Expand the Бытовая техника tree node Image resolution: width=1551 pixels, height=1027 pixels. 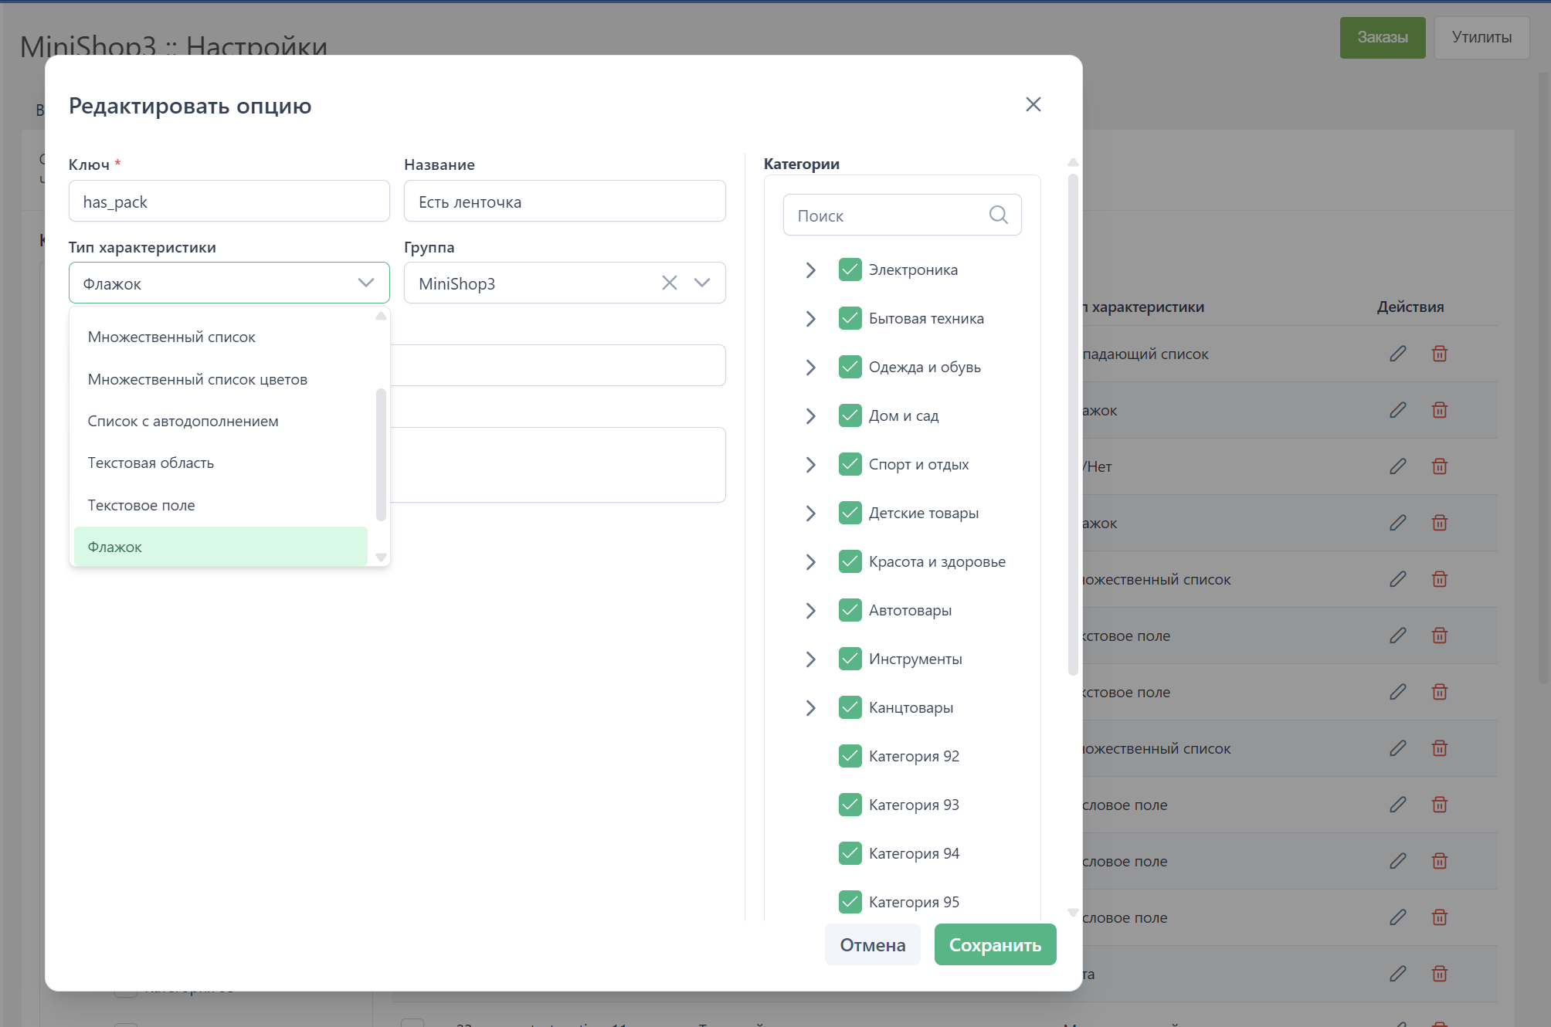810,318
